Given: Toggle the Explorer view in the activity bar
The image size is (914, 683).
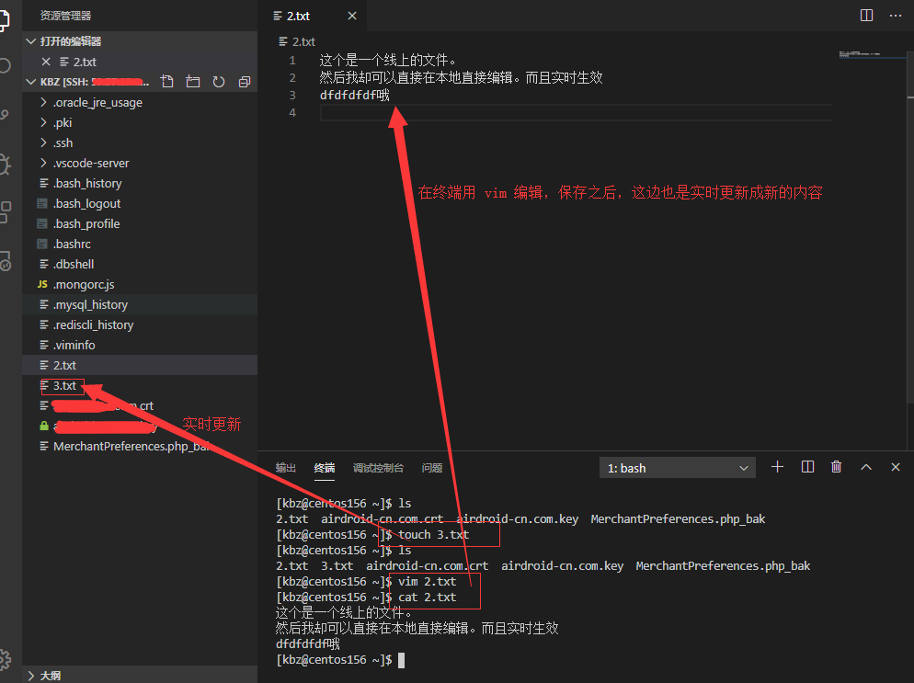Looking at the screenshot, I should point(7,20).
